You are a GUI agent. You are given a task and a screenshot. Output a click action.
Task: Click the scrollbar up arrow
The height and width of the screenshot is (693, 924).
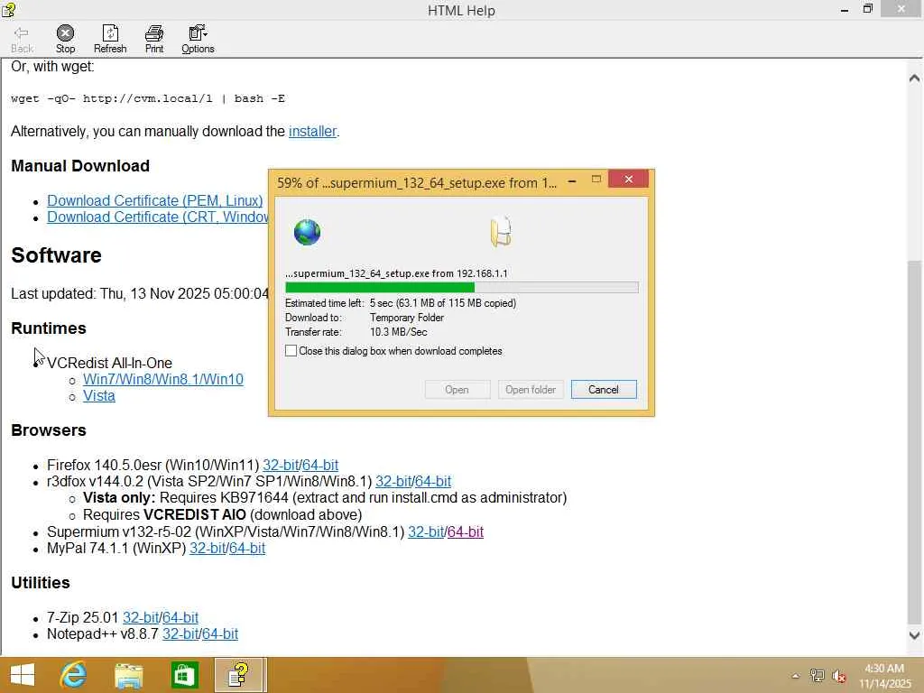click(x=914, y=78)
